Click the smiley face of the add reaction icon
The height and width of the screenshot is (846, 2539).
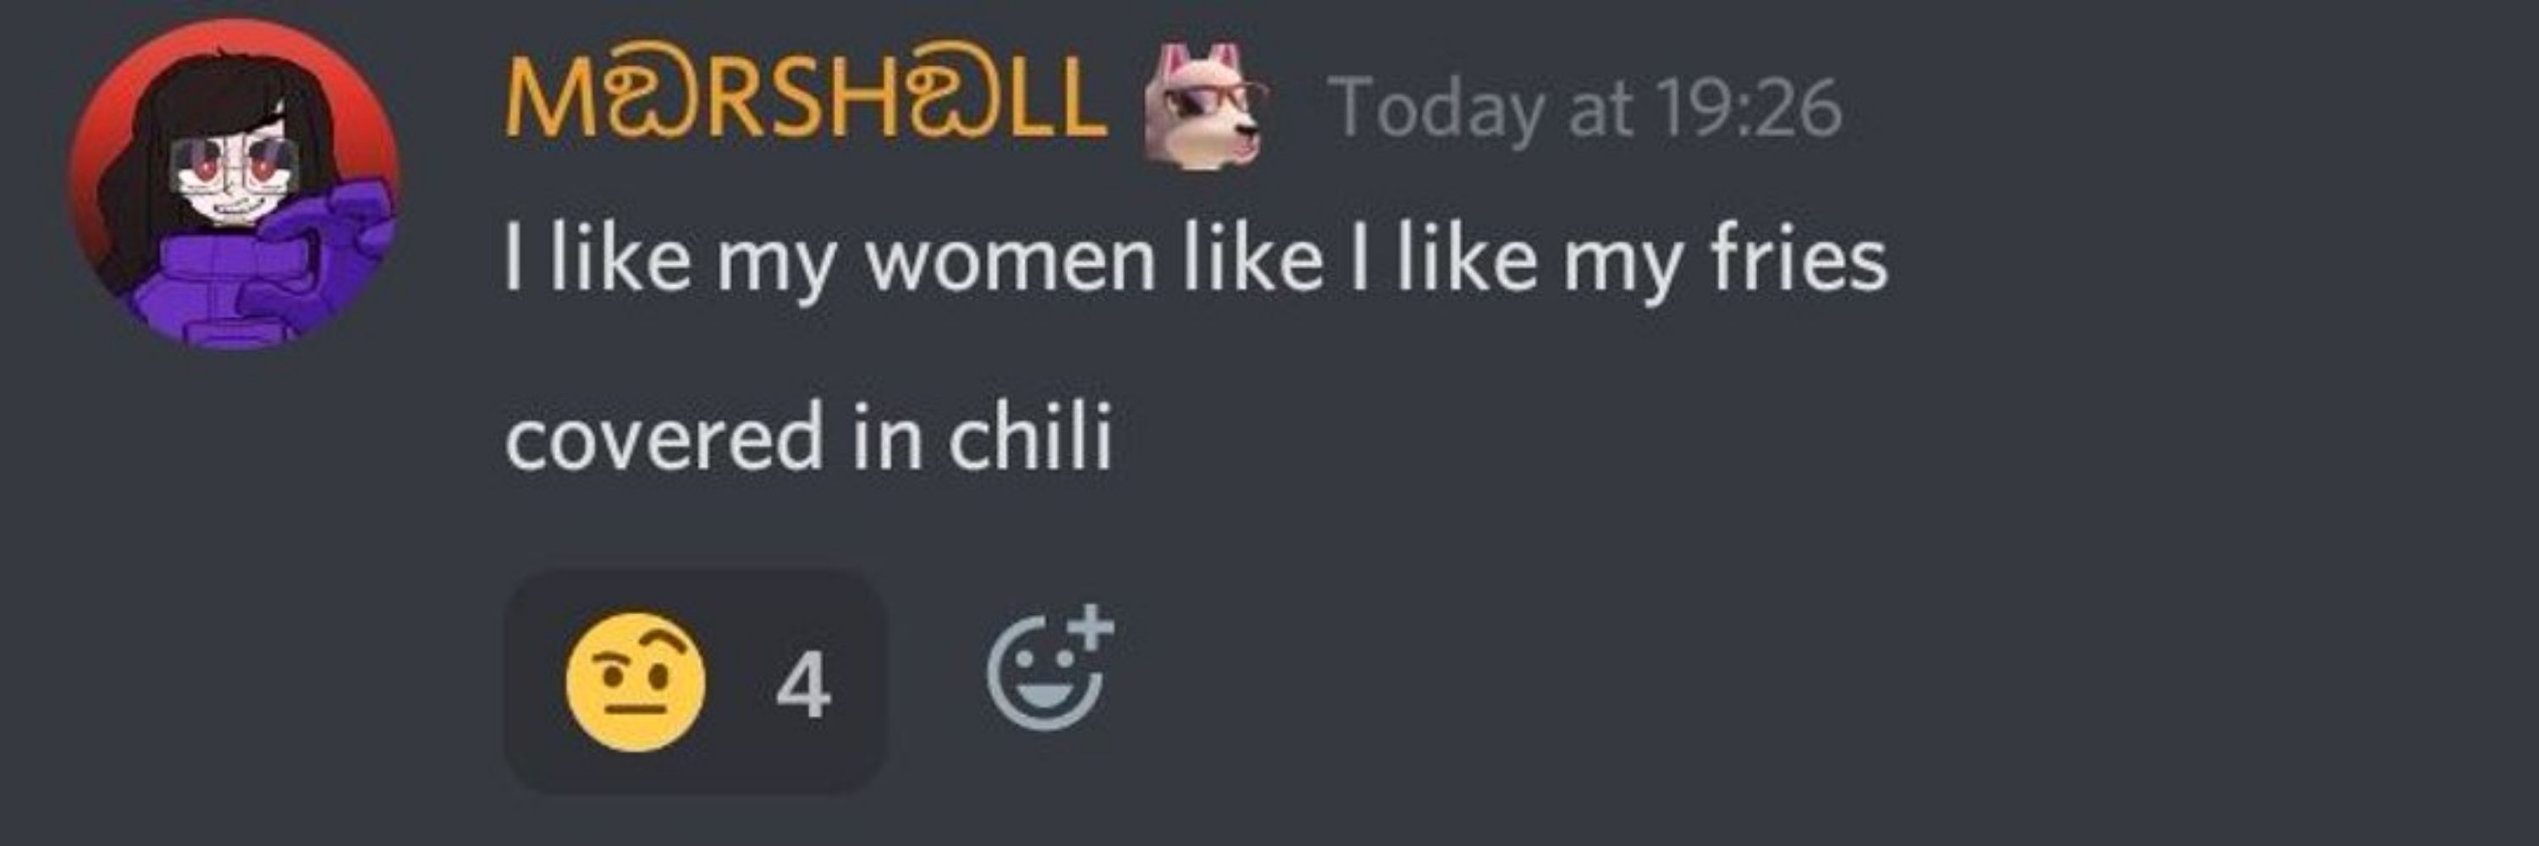pyautogui.click(x=1043, y=677)
